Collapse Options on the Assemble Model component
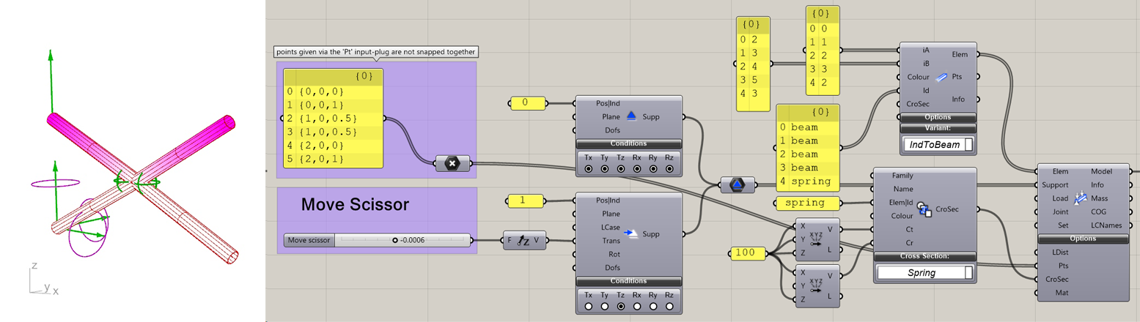The height and width of the screenshot is (322, 1140). click(x=1082, y=239)
